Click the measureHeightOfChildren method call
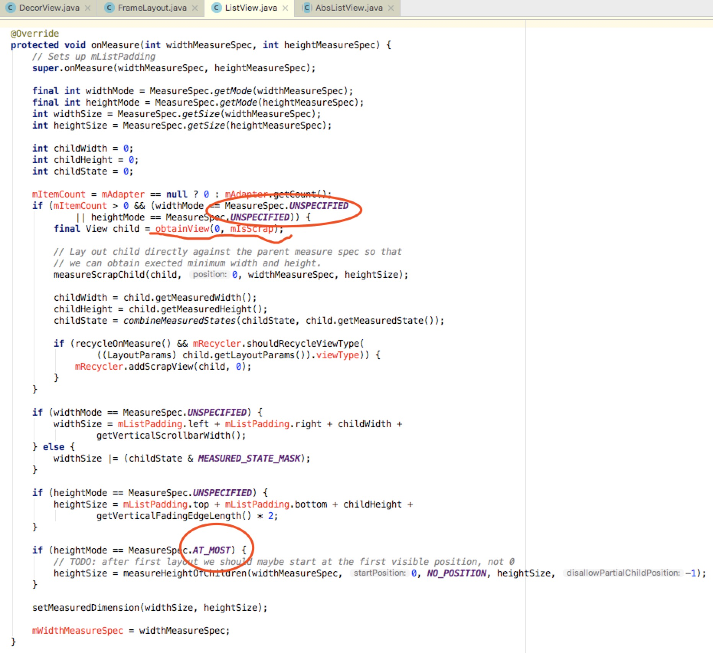 185,573
